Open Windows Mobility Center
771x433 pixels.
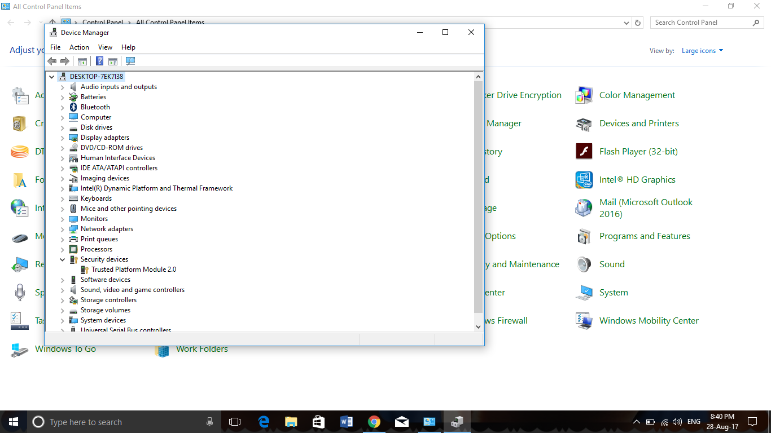click(x=648, y=320)
